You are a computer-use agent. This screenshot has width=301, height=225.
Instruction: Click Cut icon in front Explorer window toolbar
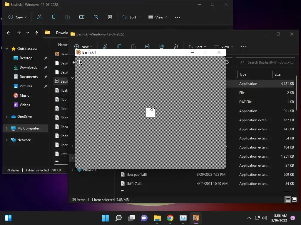coord(105,47)
